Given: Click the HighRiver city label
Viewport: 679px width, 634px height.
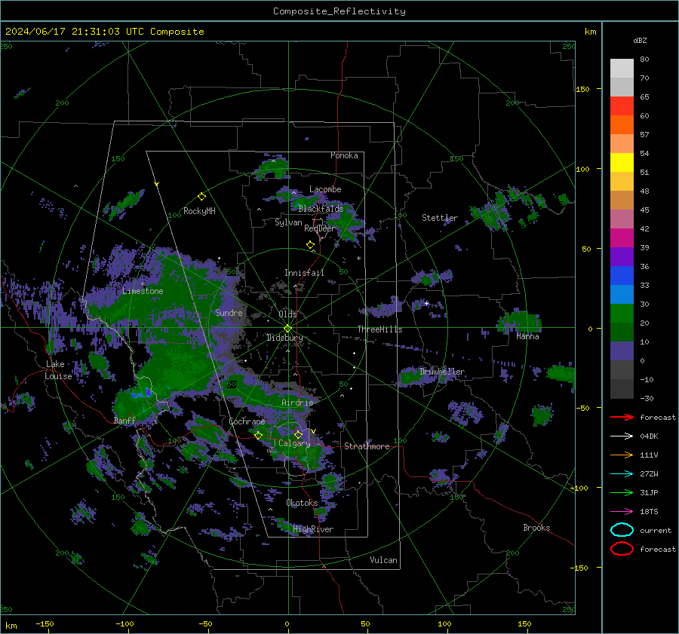Looking at the screenshot, I should pos(313,529).
